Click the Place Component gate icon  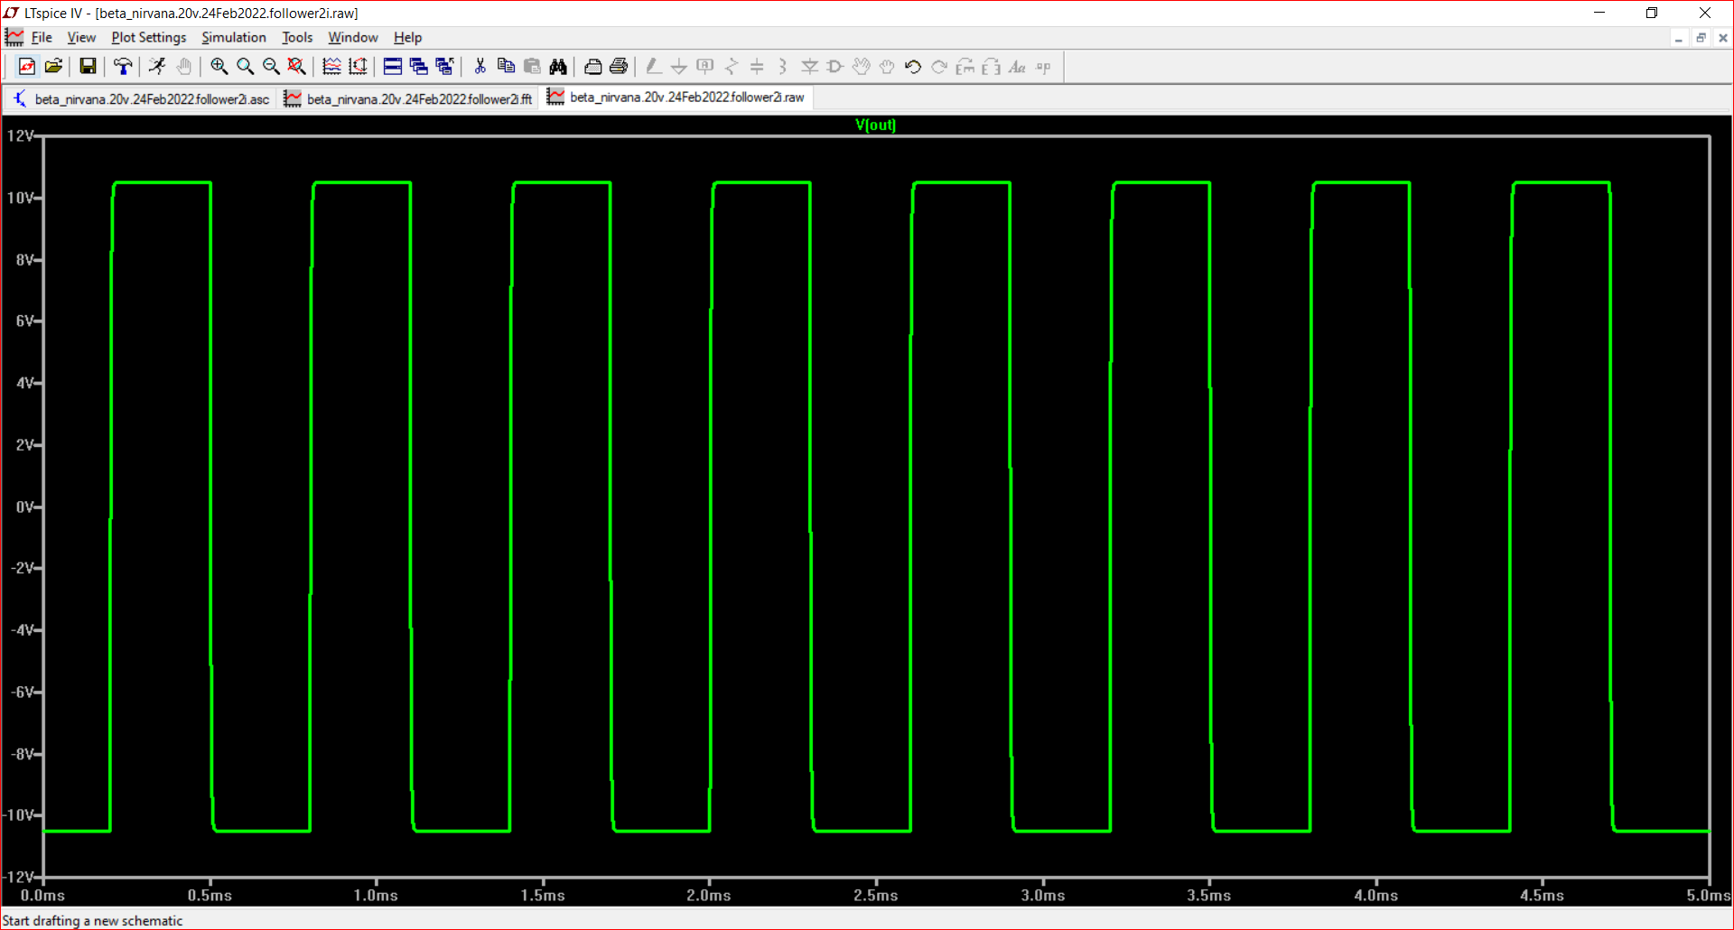[x=835, y=67]
